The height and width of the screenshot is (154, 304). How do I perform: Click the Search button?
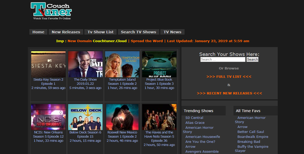pos(252,60)
